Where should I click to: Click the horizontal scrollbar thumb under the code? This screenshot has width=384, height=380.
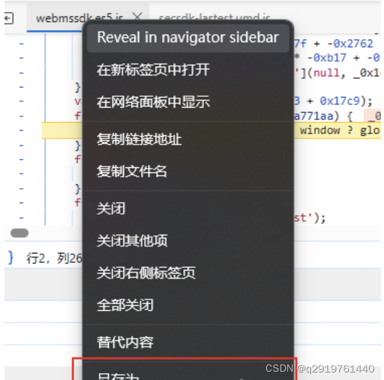20,233
